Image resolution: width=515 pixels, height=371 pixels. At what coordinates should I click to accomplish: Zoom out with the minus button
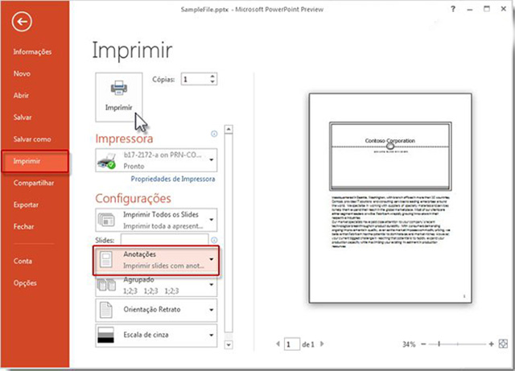[x=423, y=344]
